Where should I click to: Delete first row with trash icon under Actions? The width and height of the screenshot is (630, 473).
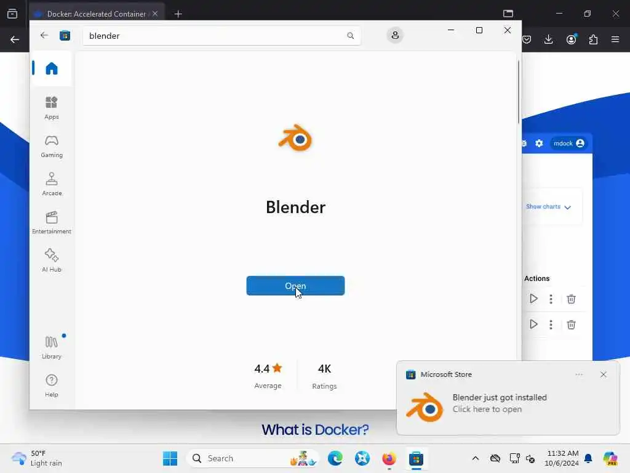[571, 299]
